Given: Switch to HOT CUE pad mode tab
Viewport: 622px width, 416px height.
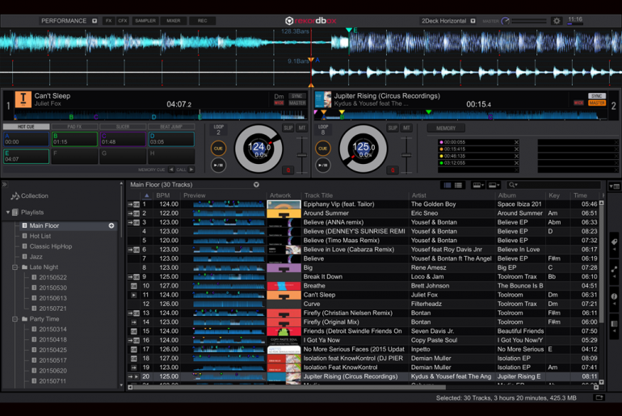Looking at the screenshot, I should [x=26, y=127].
